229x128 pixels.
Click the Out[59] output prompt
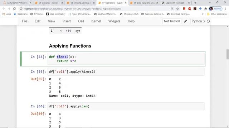38,79
